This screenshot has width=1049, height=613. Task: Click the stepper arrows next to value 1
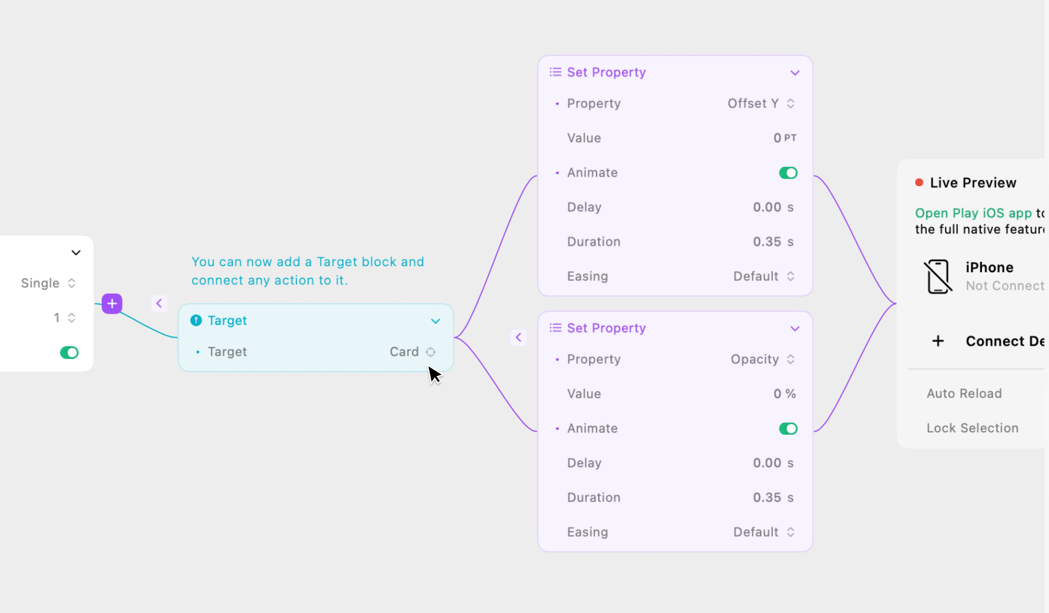(x=72, y=318)
